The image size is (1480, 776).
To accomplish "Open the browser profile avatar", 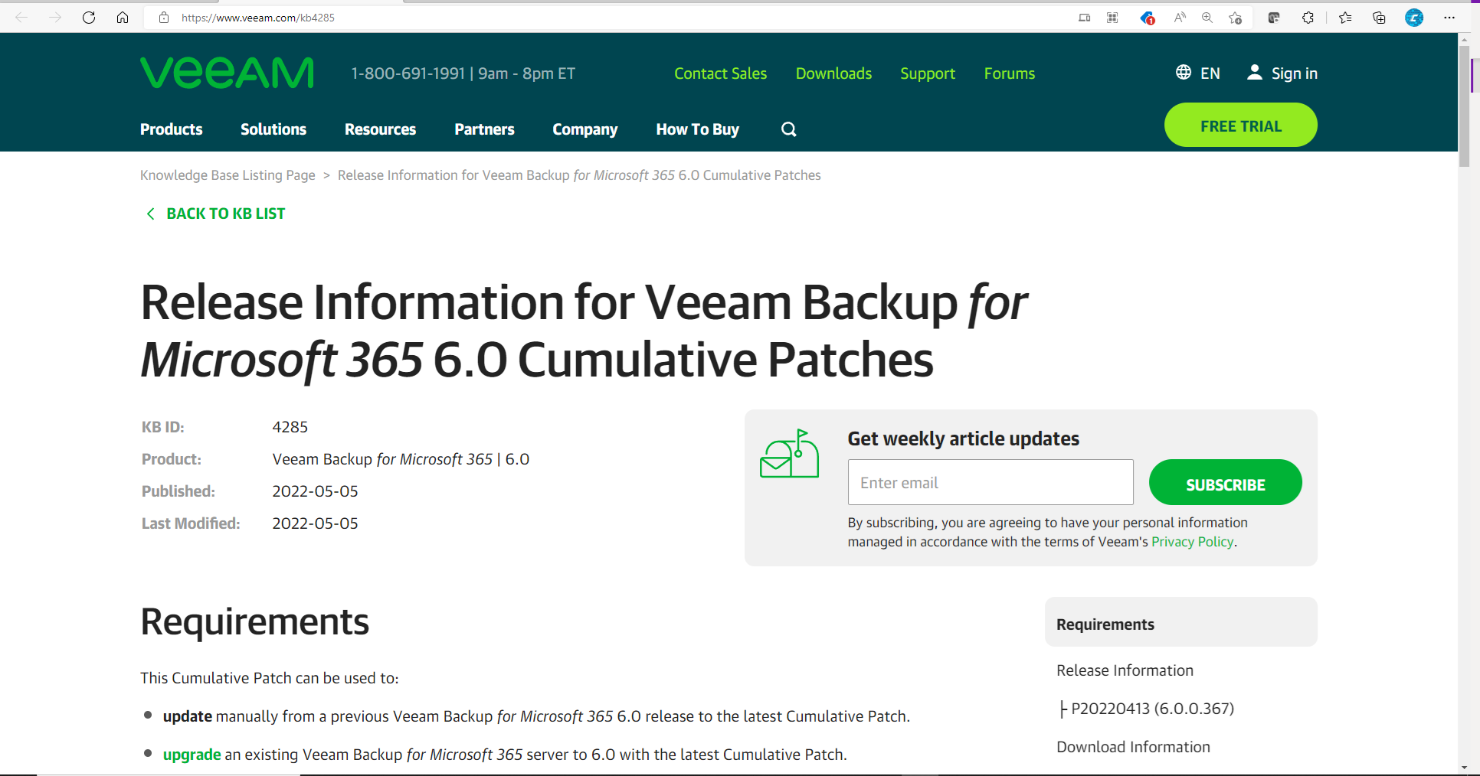I will coord(1414,17).
